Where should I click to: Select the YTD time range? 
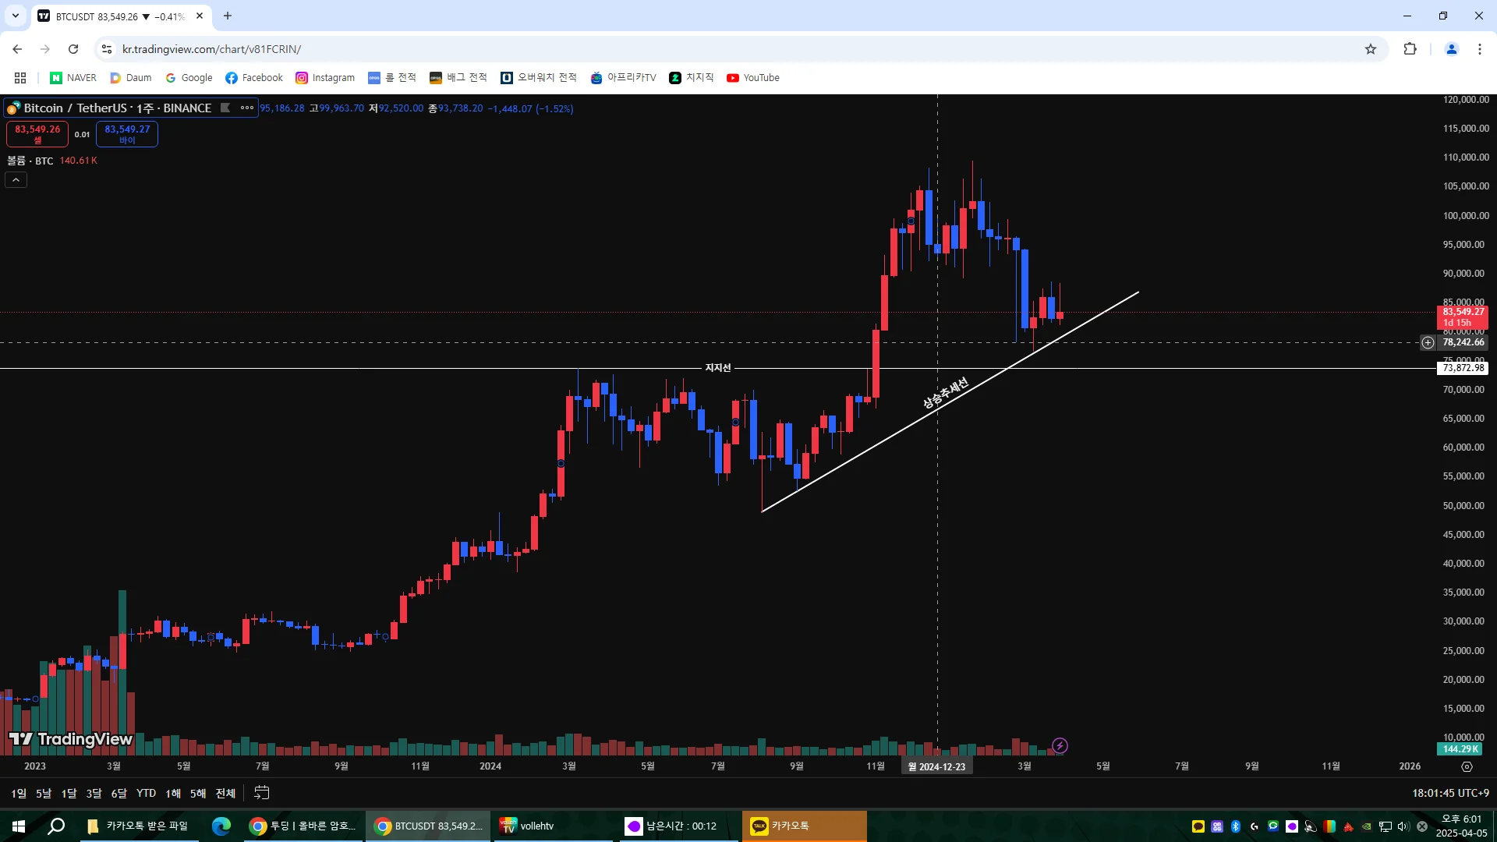[x=146, y=793]
